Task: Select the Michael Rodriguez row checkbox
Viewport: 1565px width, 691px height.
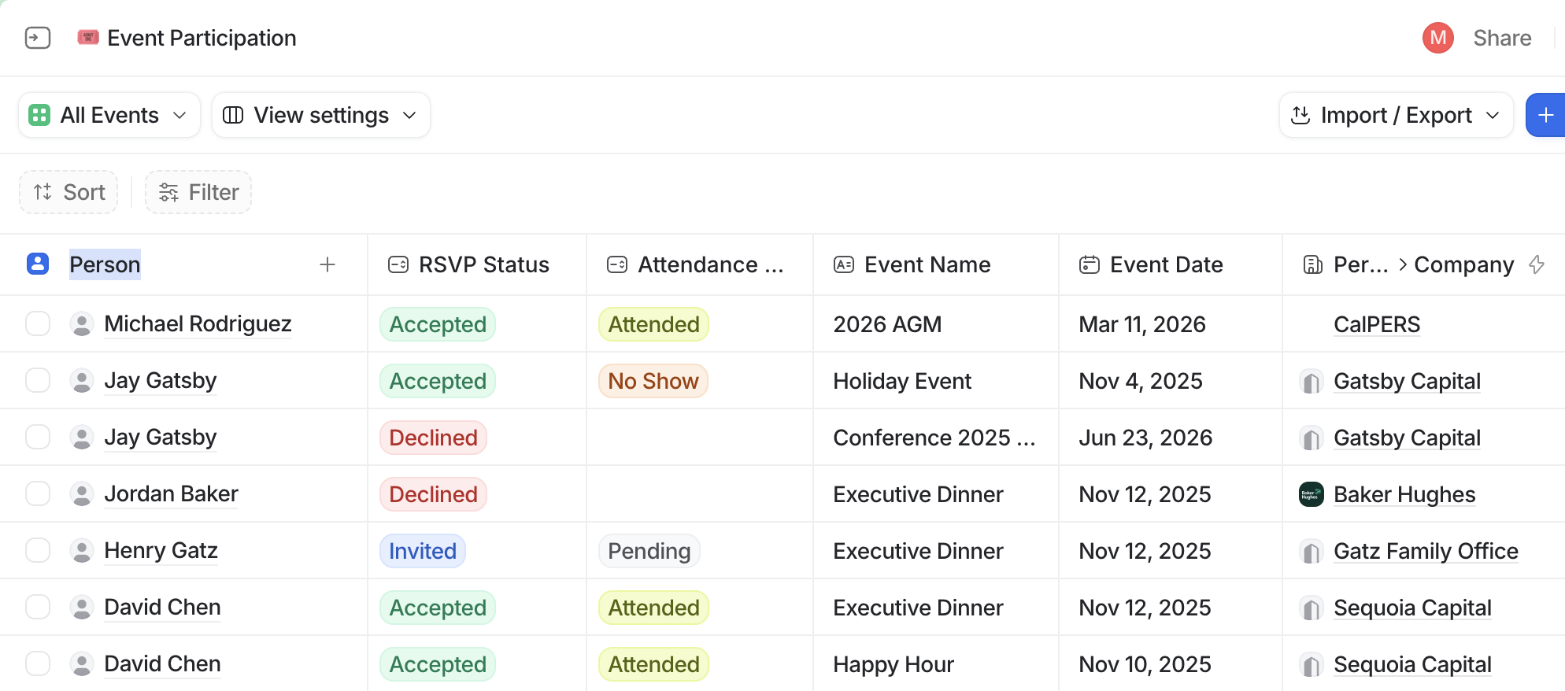Action: tap(38, 323)
